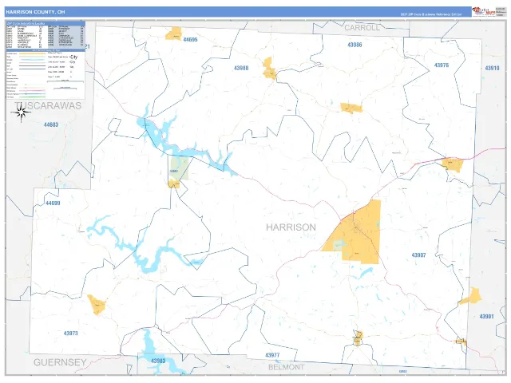This screenshot has height=383, width=511.
Task: Click the ZIP Code Business Reference Edition subtitle
Action: coord(431,14)
